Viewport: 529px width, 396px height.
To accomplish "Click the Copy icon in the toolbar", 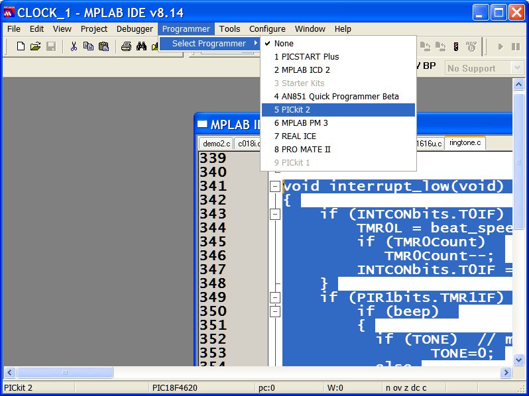I will [x=88, y=46].
